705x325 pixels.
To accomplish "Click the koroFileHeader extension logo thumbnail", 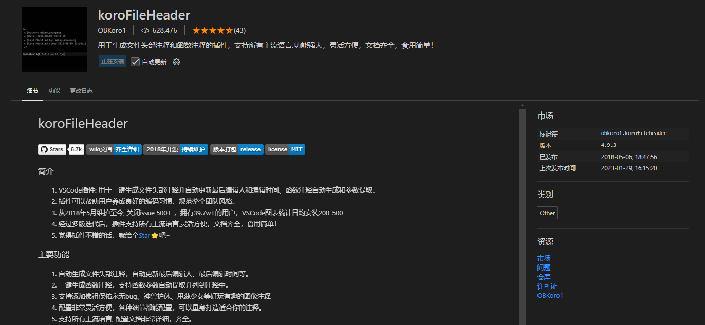I will point(54,40).
